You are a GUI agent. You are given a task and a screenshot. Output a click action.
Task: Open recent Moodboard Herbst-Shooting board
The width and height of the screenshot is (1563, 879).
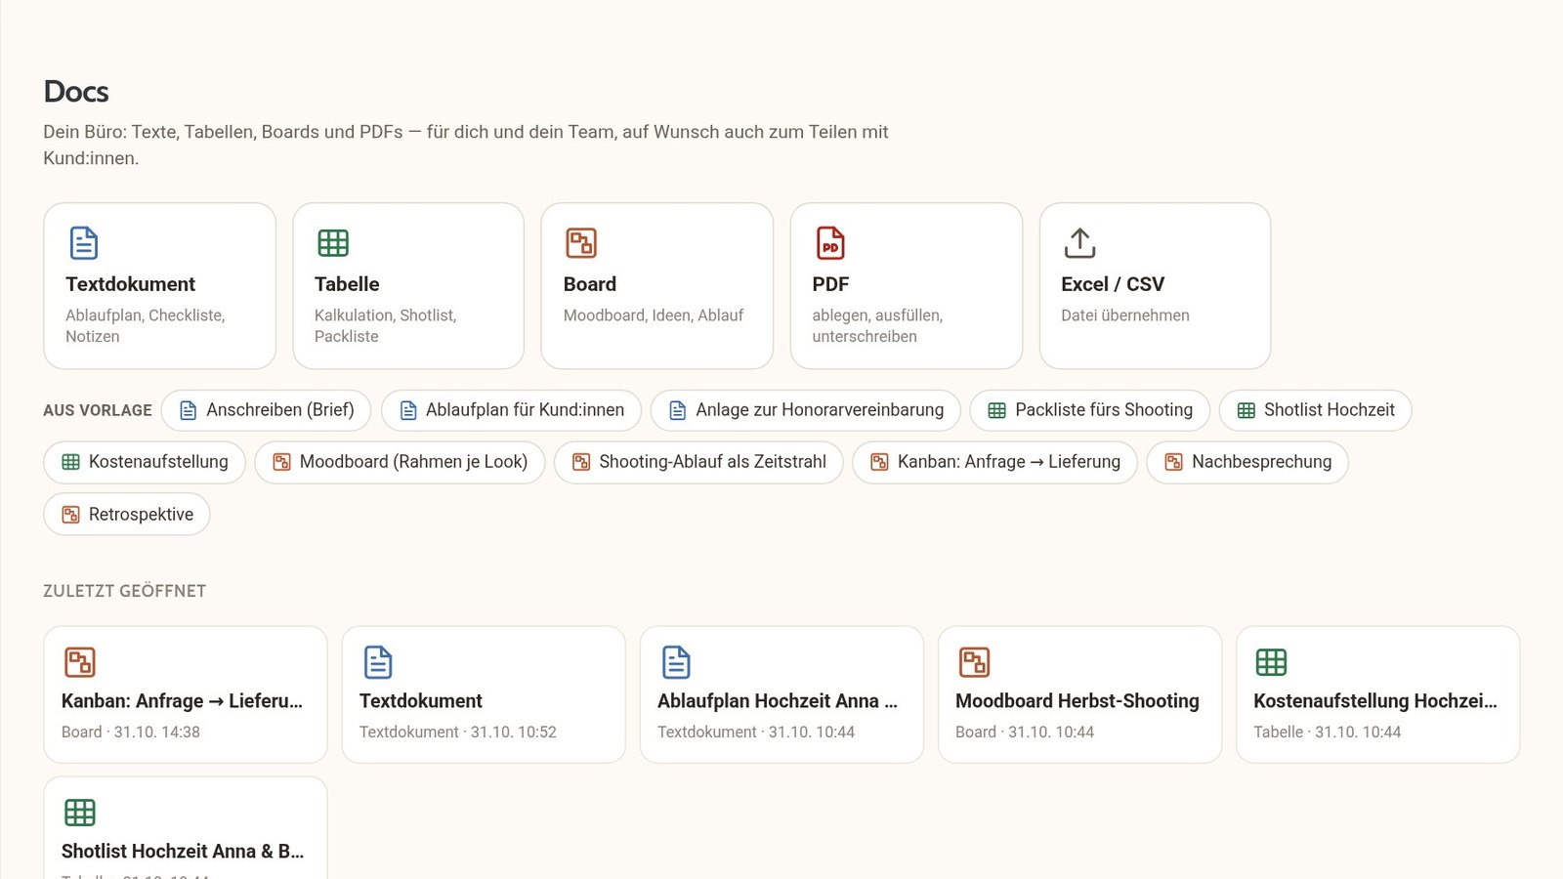(1079, 694)
